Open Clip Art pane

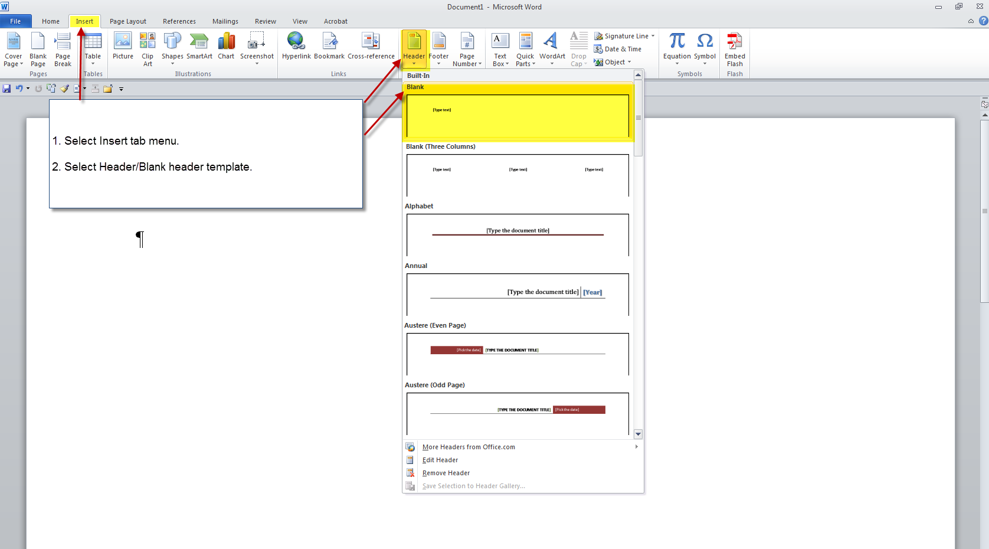(148, 50)
